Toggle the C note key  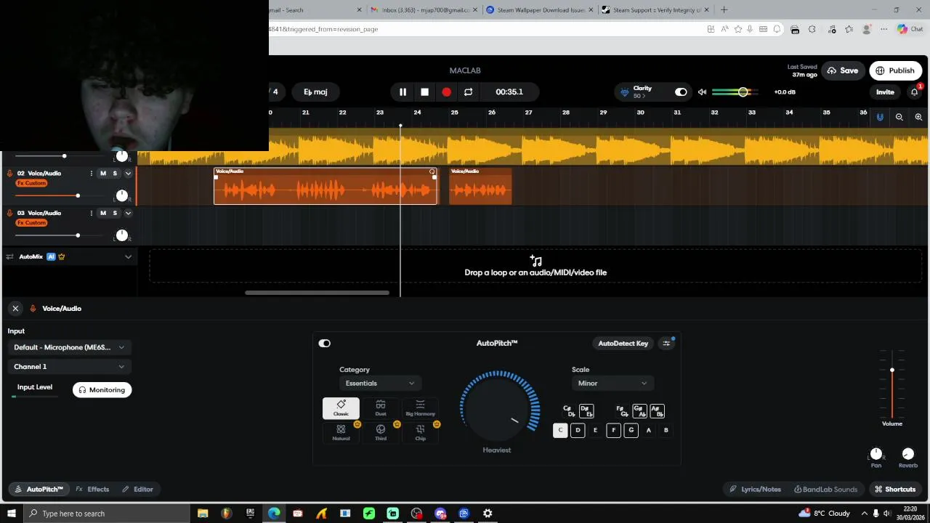click(x=560, y=431)
